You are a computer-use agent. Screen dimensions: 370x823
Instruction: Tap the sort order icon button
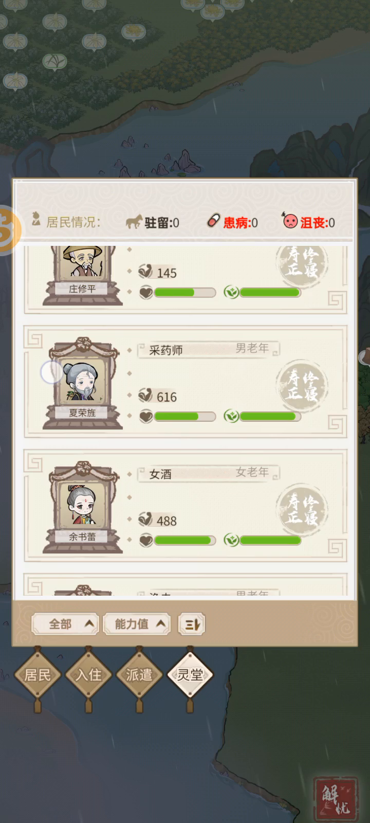click(x=192, y=624)
